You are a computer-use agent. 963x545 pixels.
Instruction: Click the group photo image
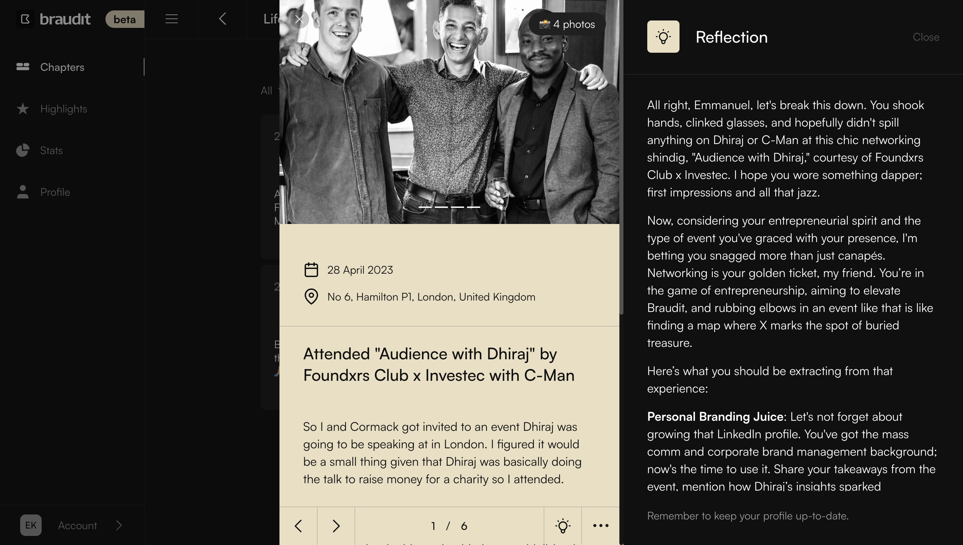449,112
